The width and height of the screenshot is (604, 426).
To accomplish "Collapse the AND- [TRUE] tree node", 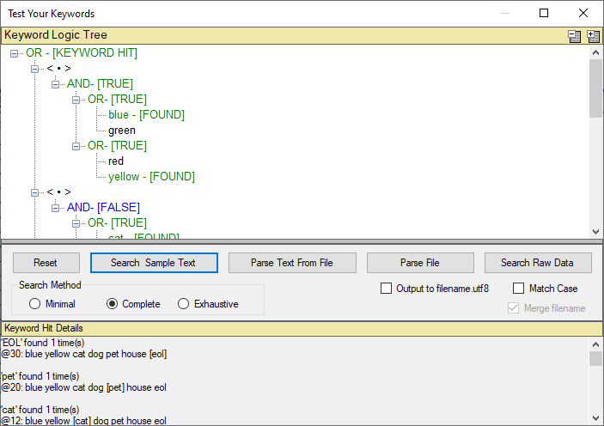I will pos(56,84).
